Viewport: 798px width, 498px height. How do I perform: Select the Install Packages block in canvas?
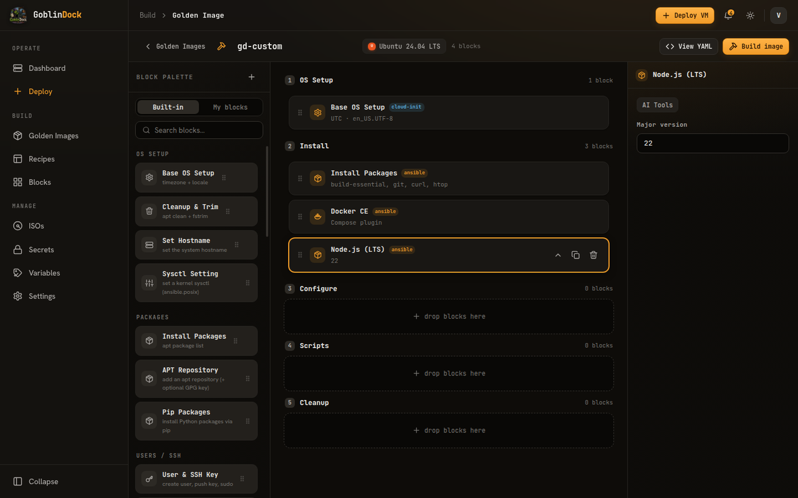pyautogui.click(x=449, y=179)
